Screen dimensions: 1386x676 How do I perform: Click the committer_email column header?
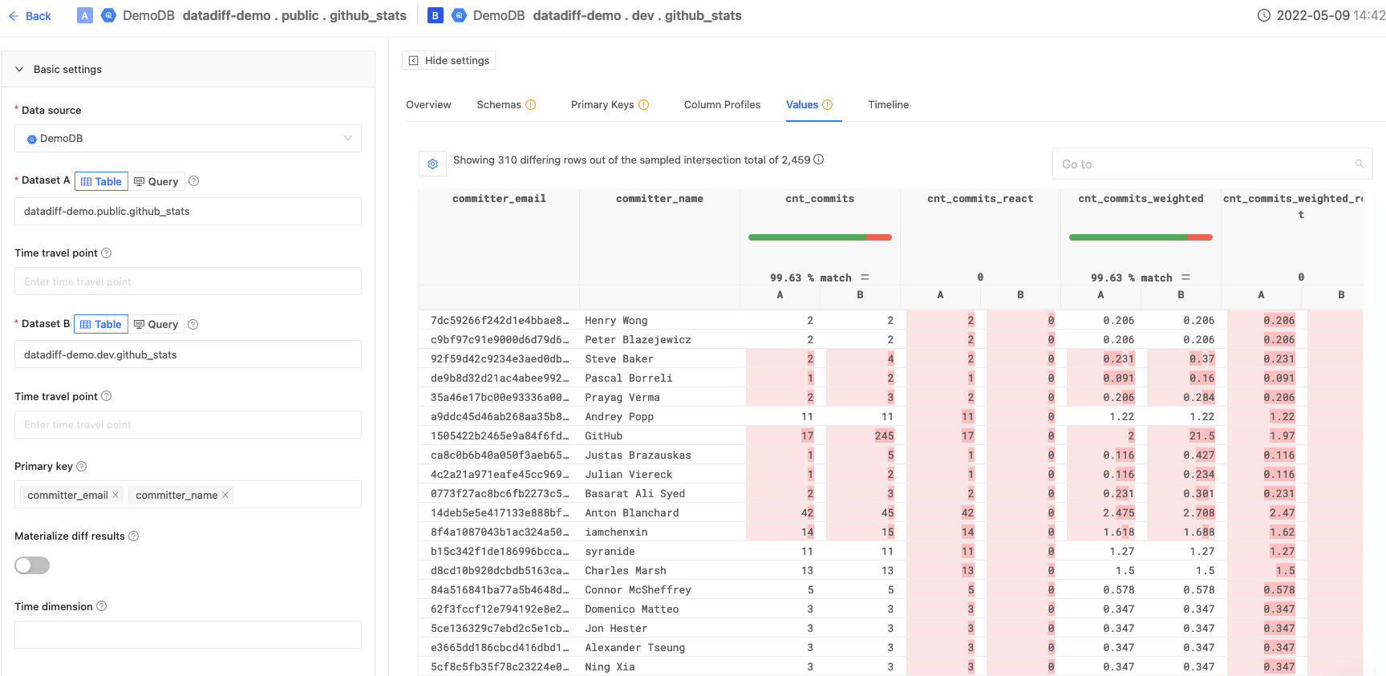(x=499, y=199)
